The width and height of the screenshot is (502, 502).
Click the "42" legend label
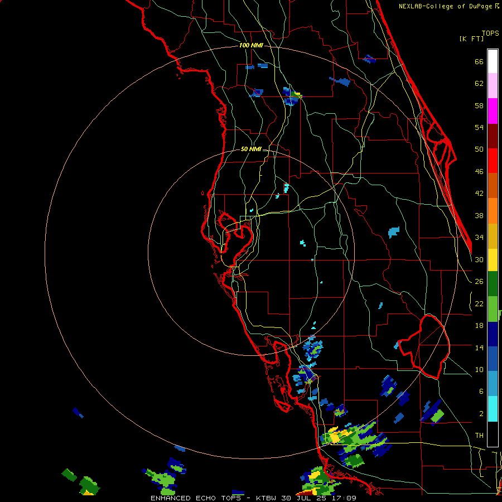[479, 194]
